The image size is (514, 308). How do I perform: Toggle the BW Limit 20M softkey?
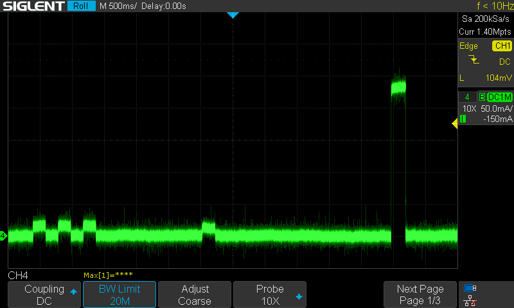coord(120,295)
